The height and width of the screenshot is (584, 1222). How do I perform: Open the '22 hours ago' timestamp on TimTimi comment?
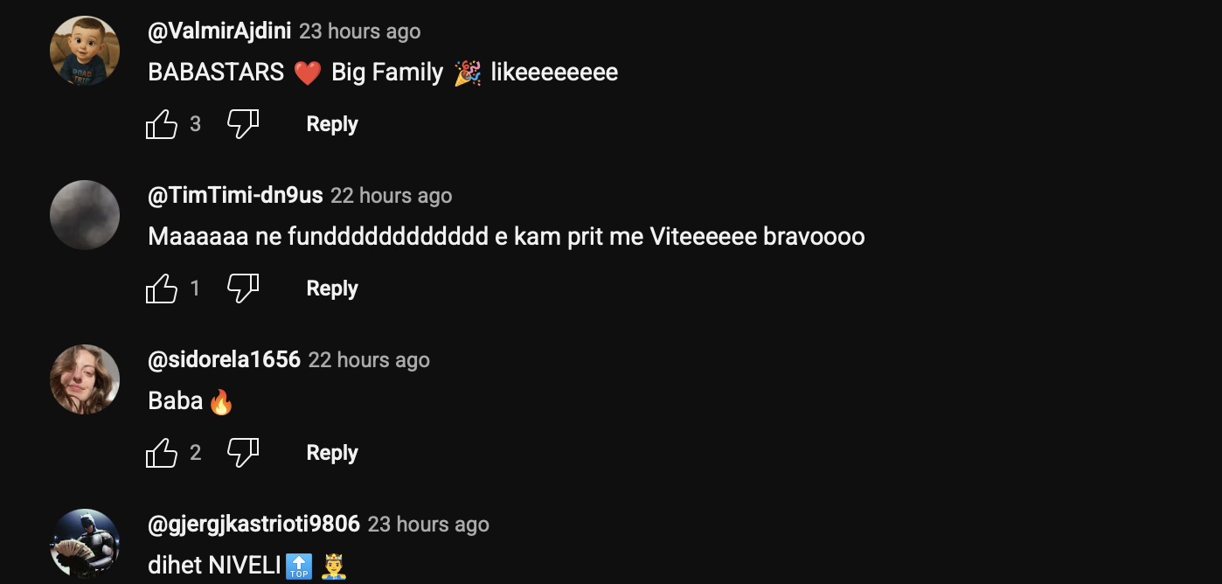click(x=392, y=196)
